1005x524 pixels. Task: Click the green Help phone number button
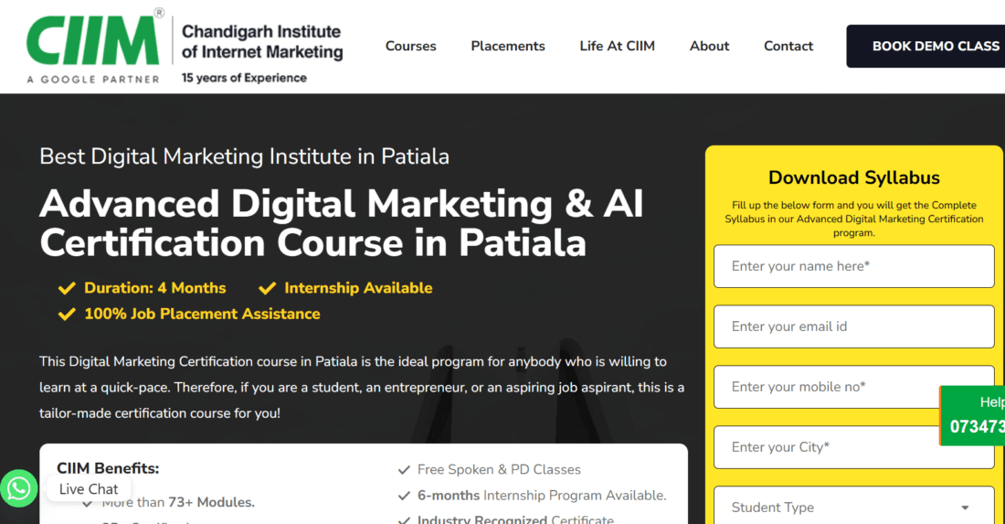(974, 416)
